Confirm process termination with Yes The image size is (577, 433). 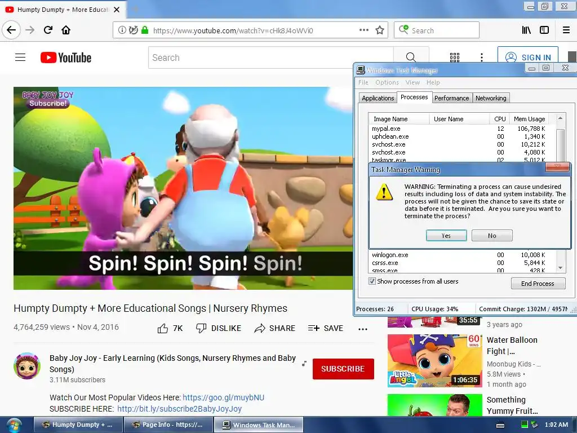[446, 236]
